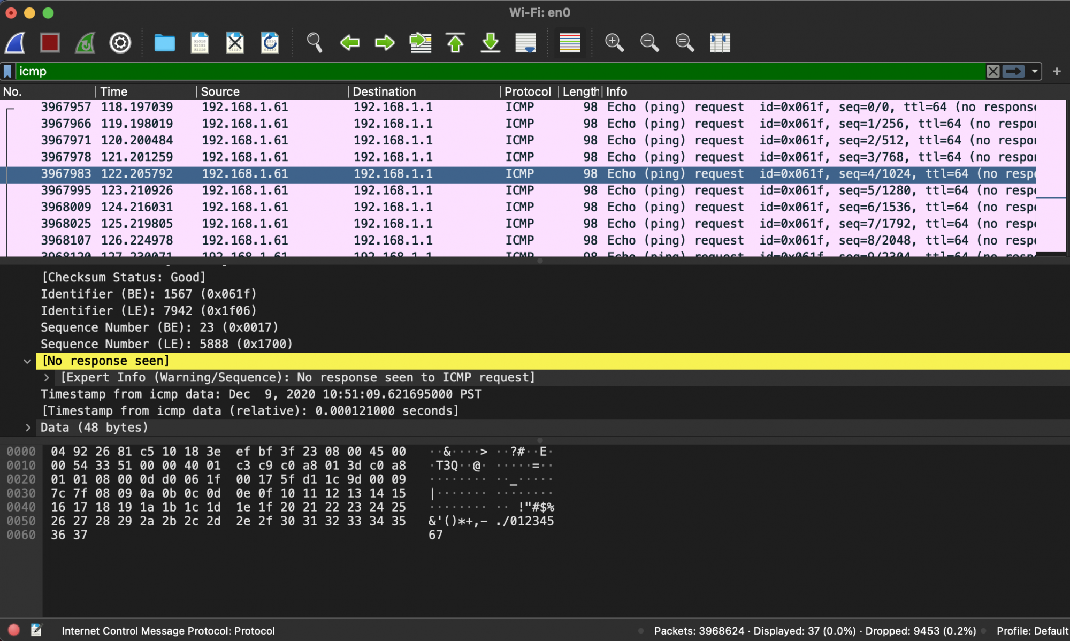Open Capture options gear icon
Screen dimensions: 1070x641
120,42
